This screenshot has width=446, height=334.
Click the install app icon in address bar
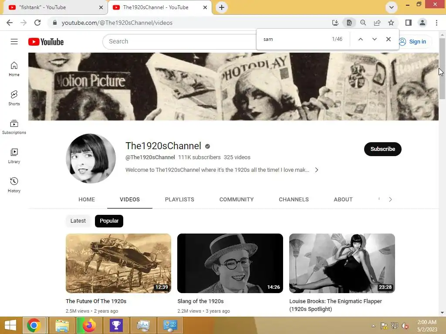point(335,23)
